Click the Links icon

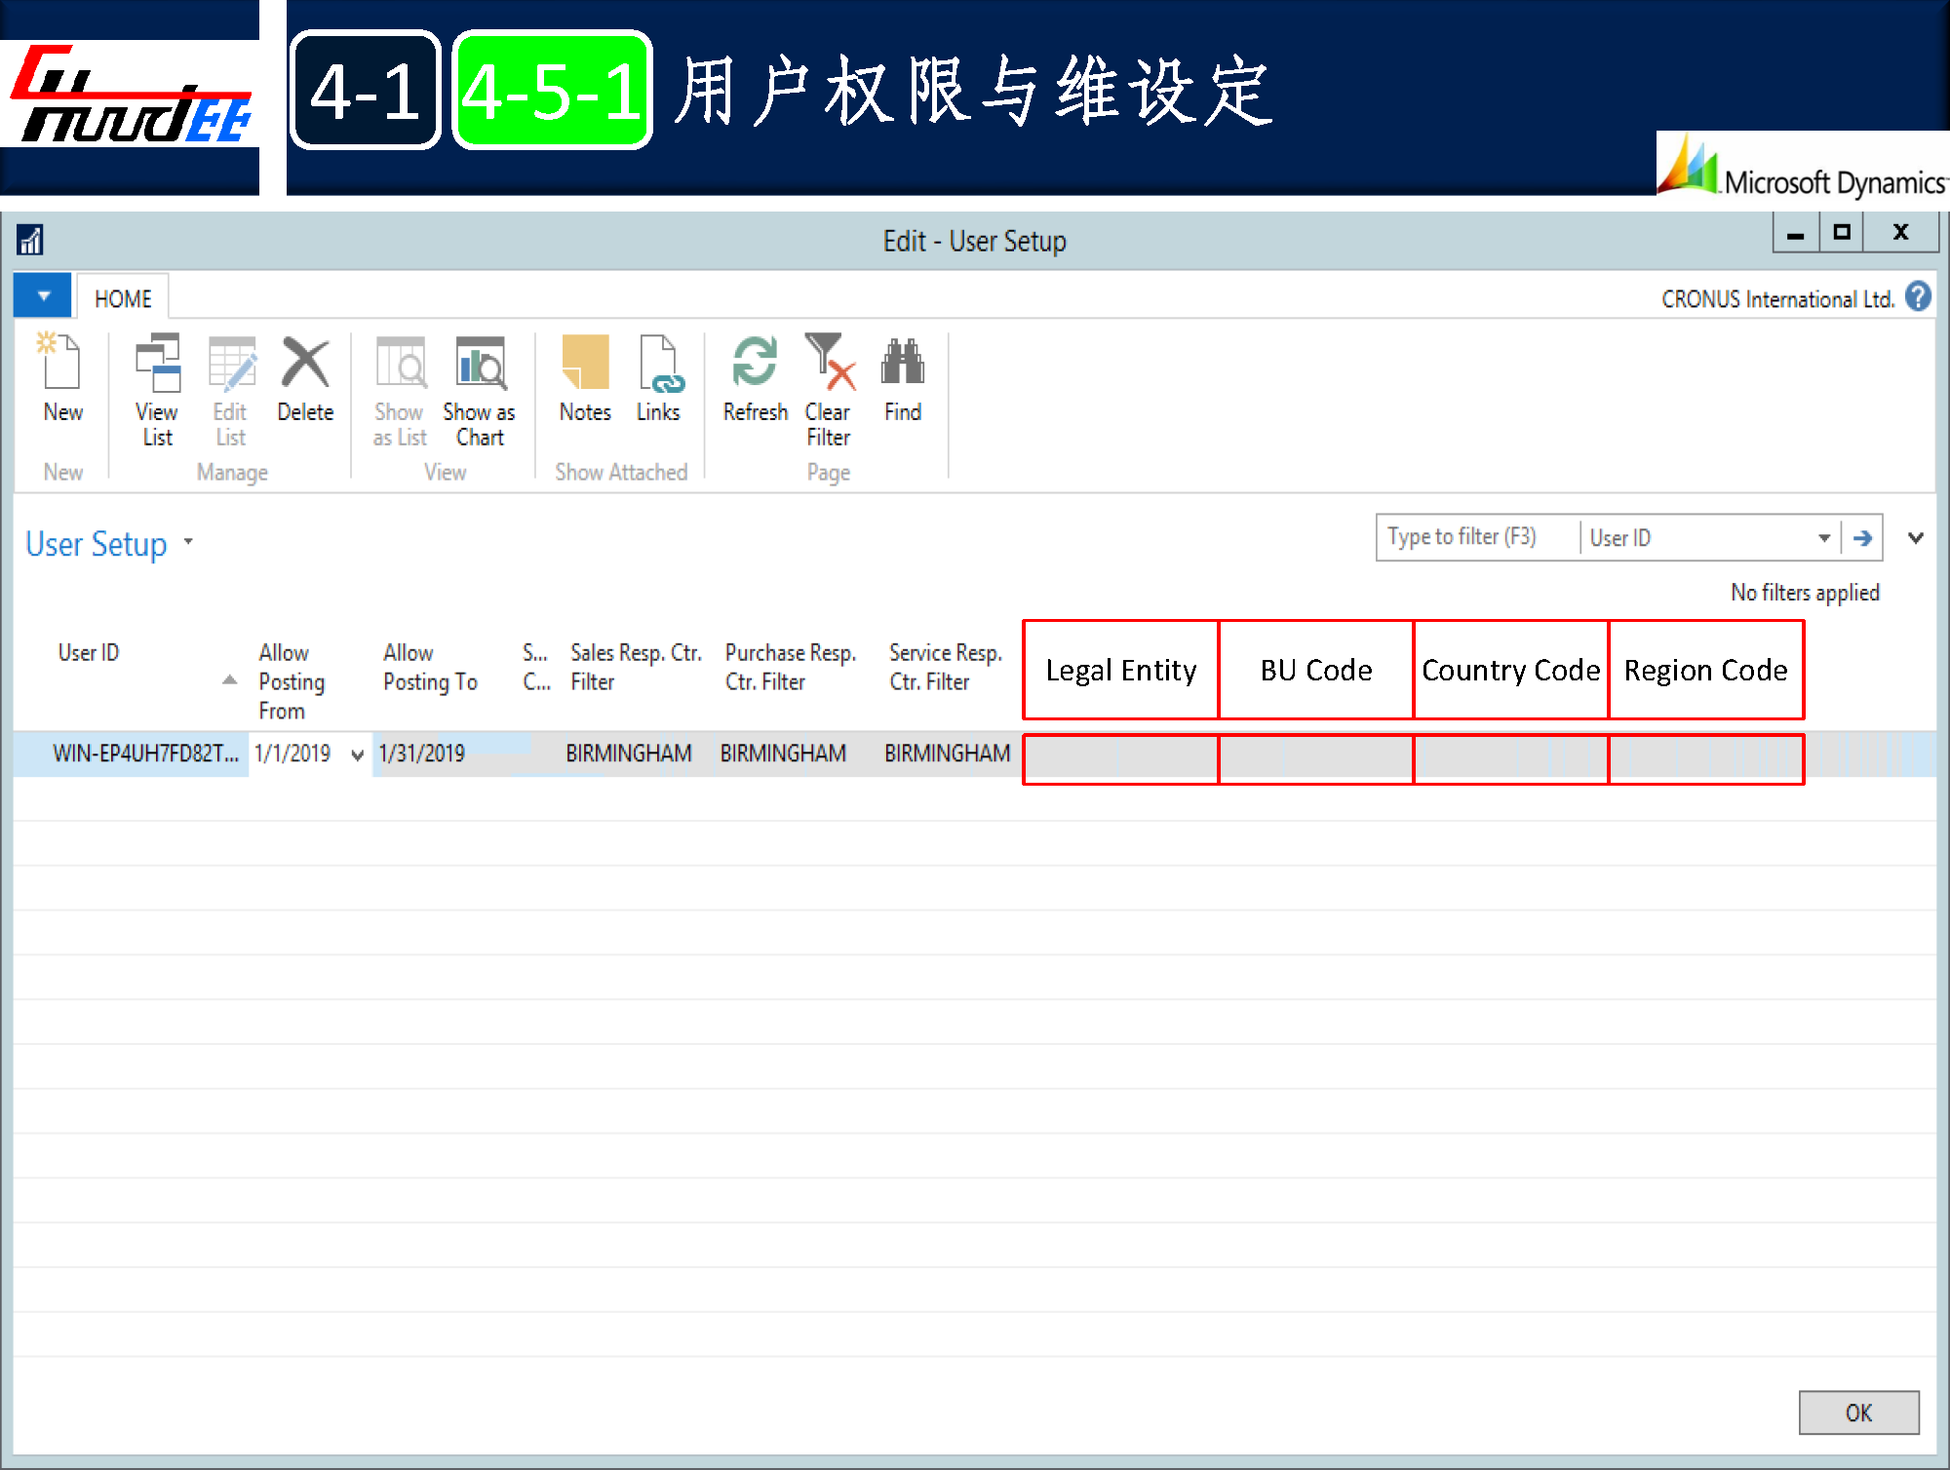click(659, 364)
